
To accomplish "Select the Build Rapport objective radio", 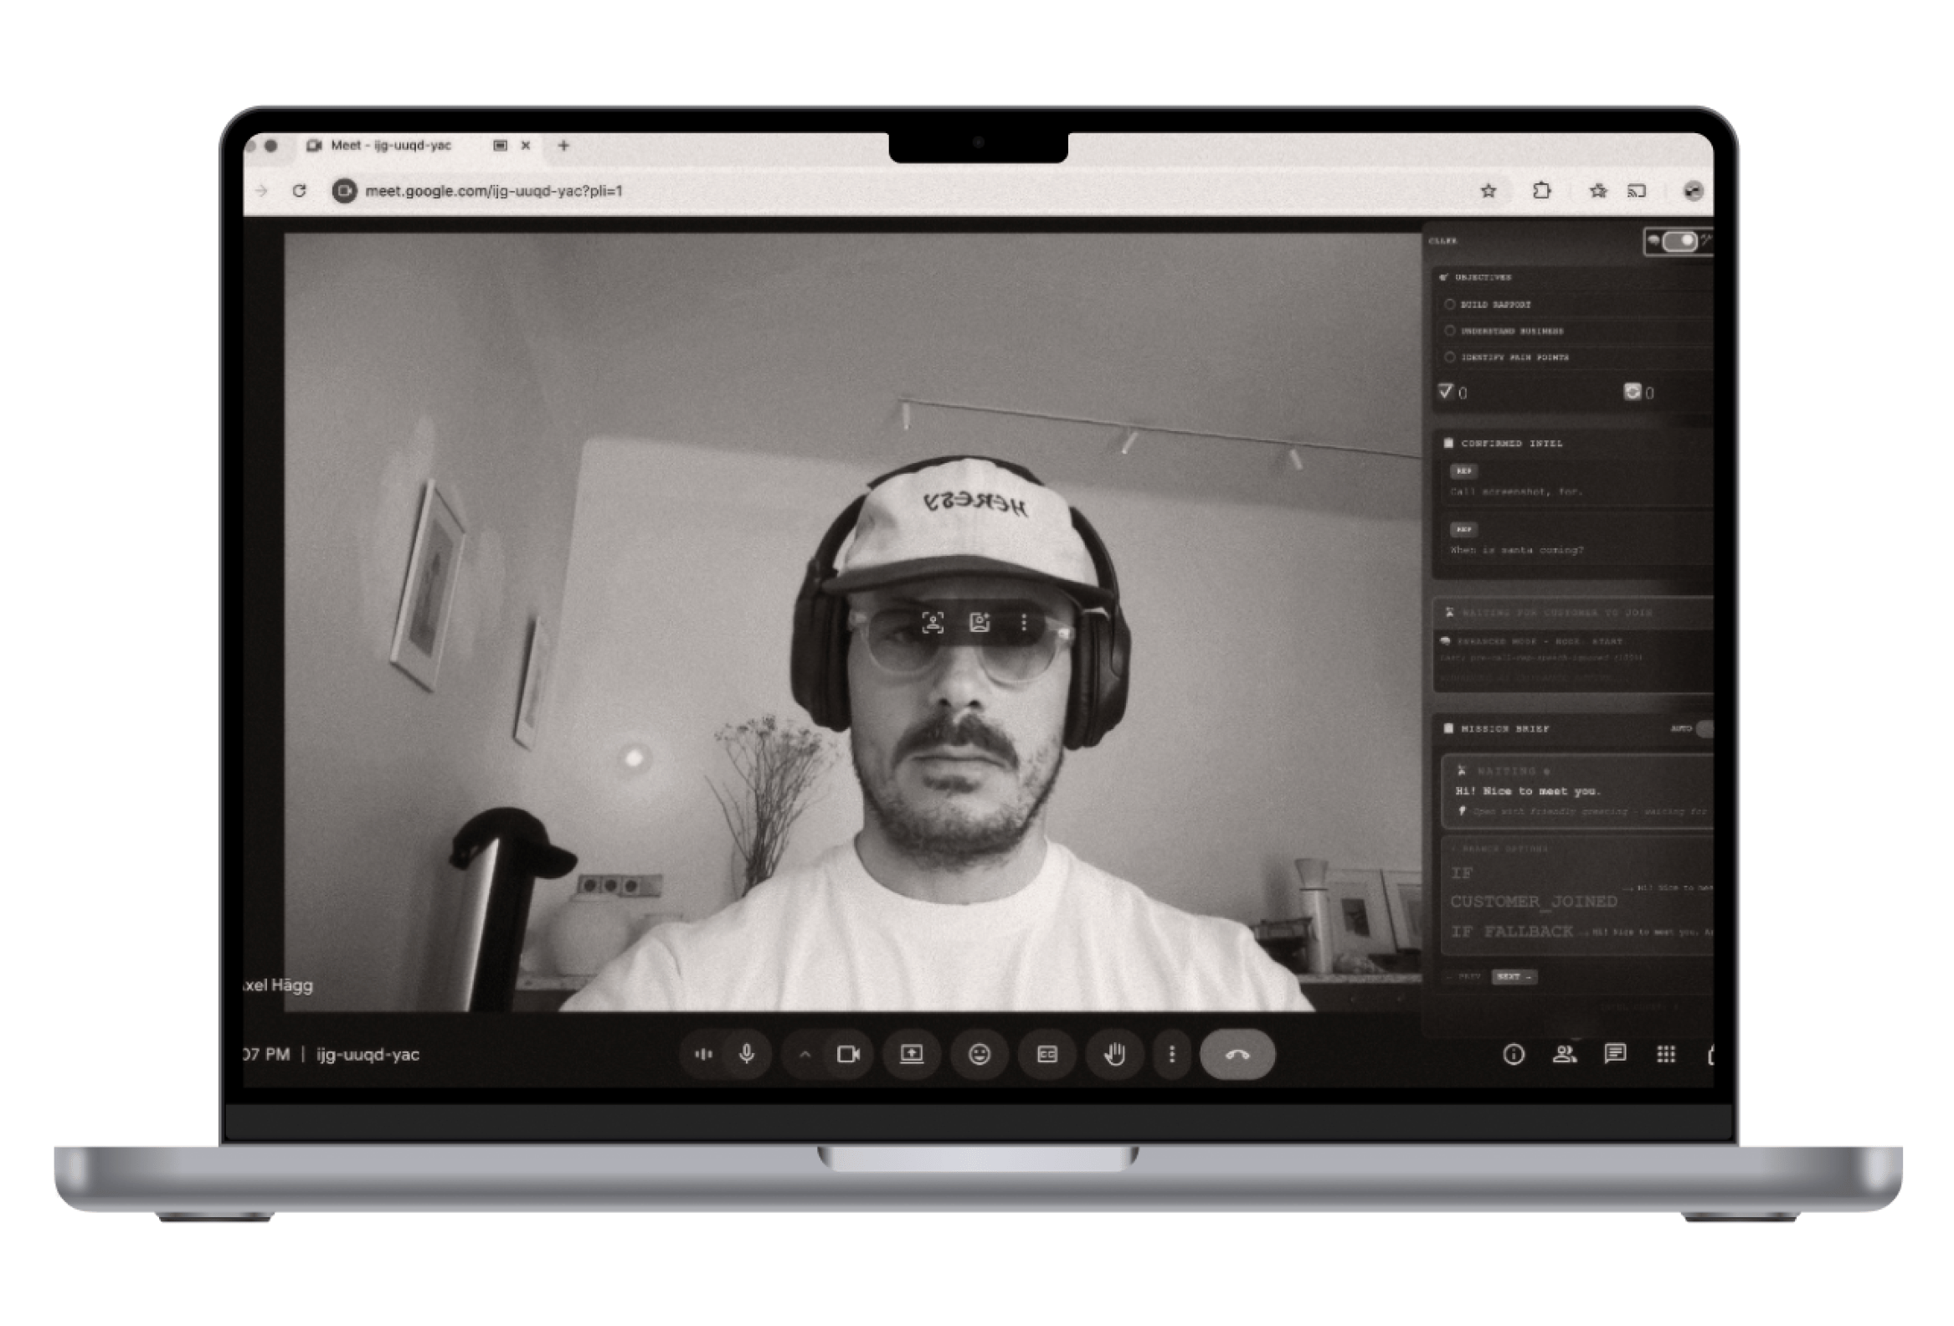I will point(1449,305).
